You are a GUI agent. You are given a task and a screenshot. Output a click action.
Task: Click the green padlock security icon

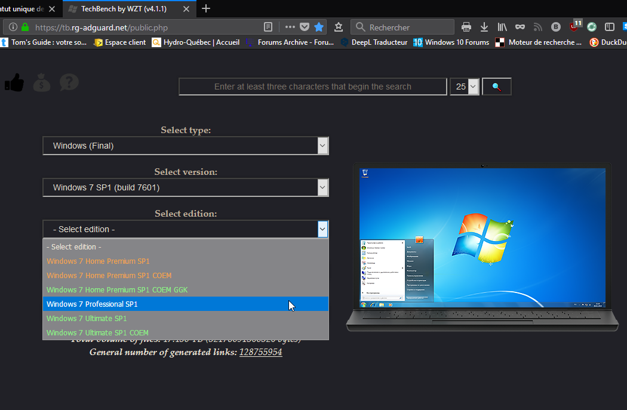[25, 27]
